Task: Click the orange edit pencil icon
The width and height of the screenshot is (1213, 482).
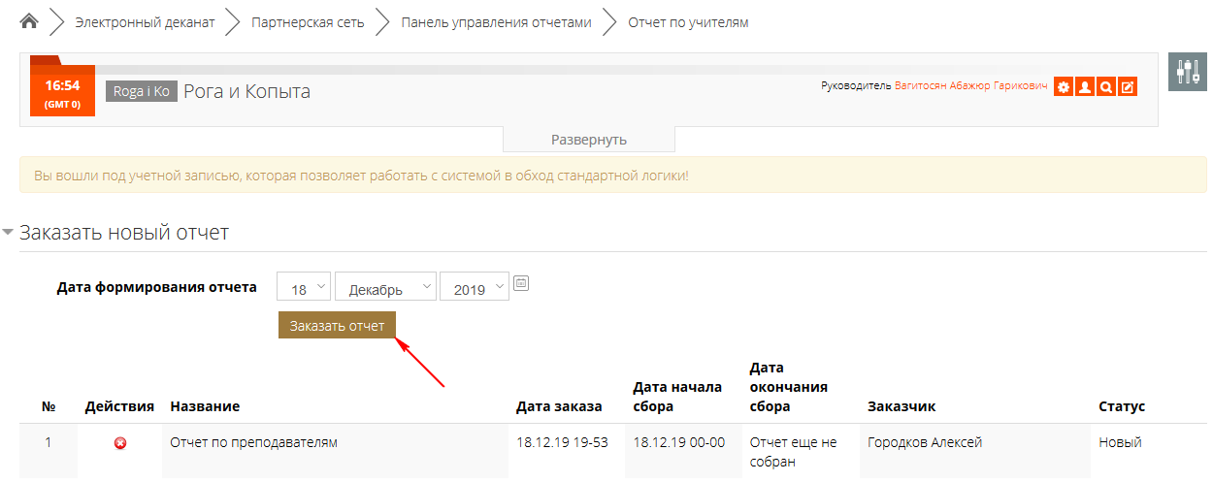Action: click(1127, 87)
